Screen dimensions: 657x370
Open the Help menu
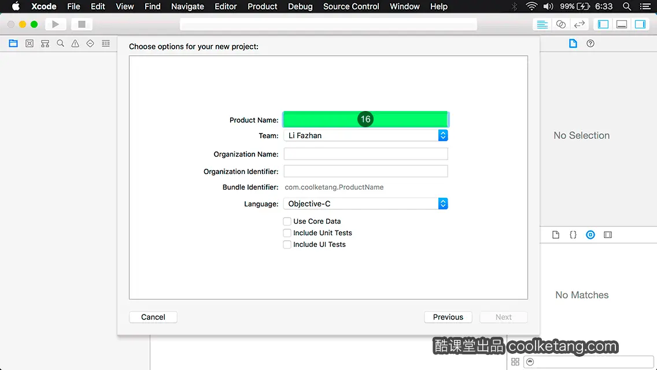(439, 6)
